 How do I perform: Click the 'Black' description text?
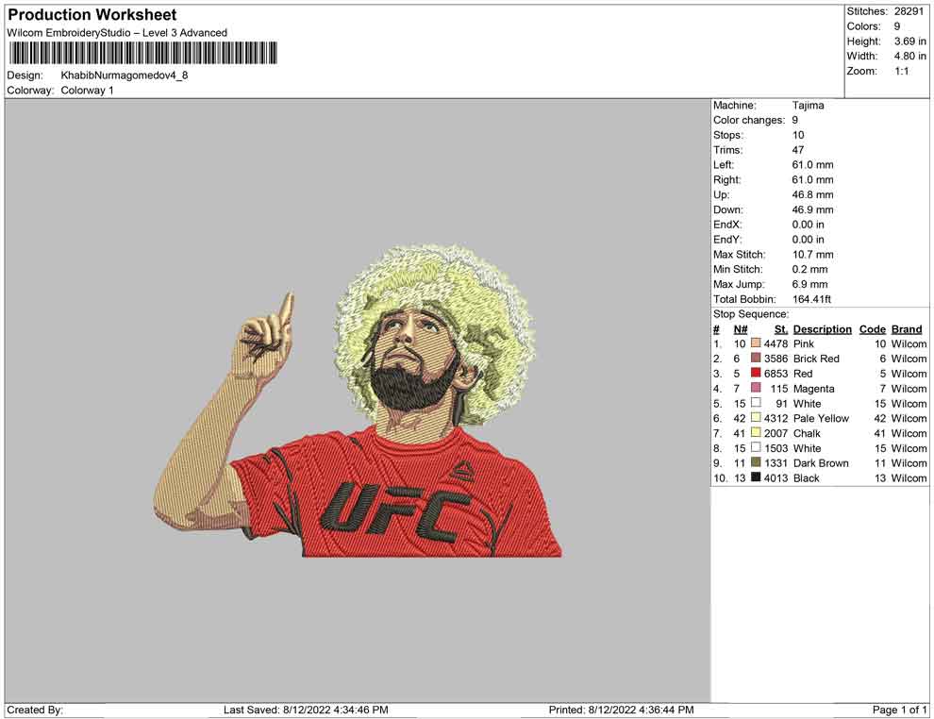point(806,477)
